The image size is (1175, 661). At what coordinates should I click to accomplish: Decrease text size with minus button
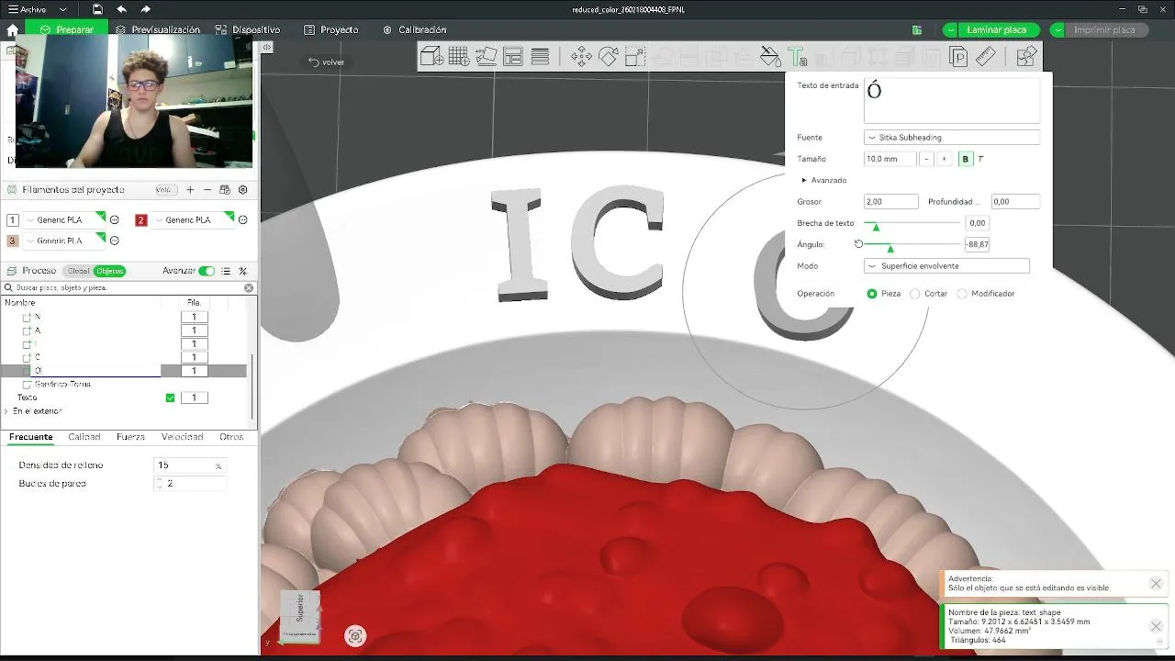pyautogui.click(x=926, y=159)
